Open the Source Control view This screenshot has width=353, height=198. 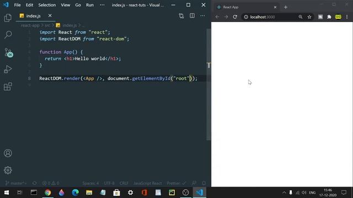click(8, 52)
